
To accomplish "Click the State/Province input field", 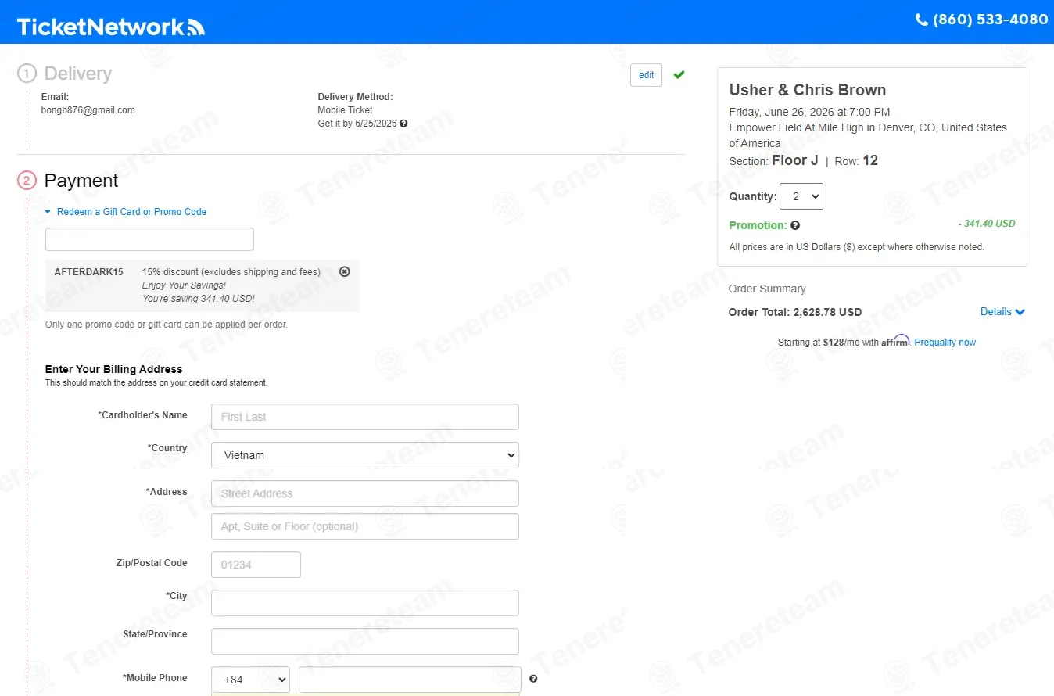I will click(365, 641).
